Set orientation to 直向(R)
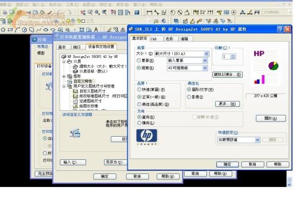The height and width of the screenshot is (208, 298). [x=139, y=117]
